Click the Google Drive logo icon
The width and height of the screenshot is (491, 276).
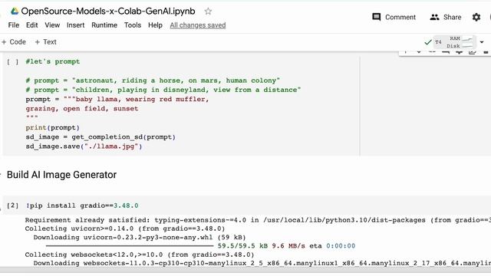point(15,11)
